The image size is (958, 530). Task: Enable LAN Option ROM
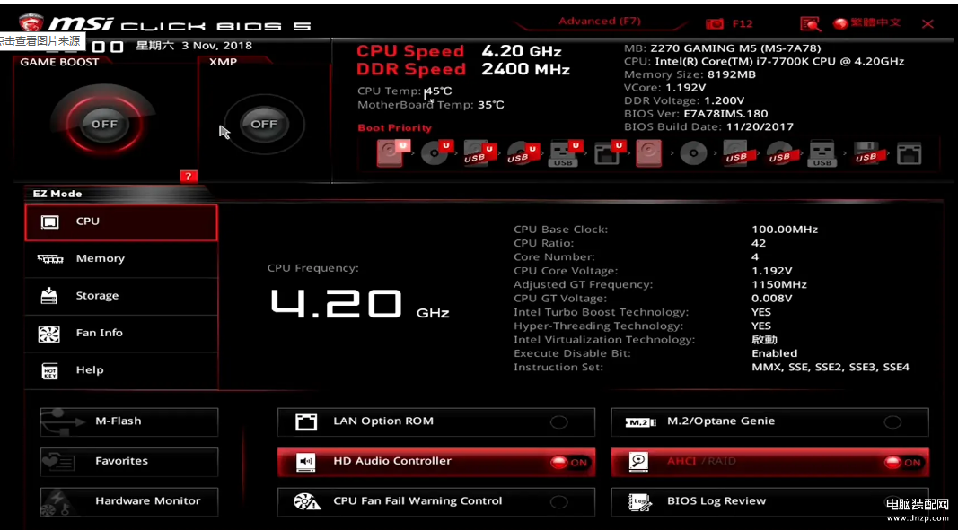tap(435, 421)
